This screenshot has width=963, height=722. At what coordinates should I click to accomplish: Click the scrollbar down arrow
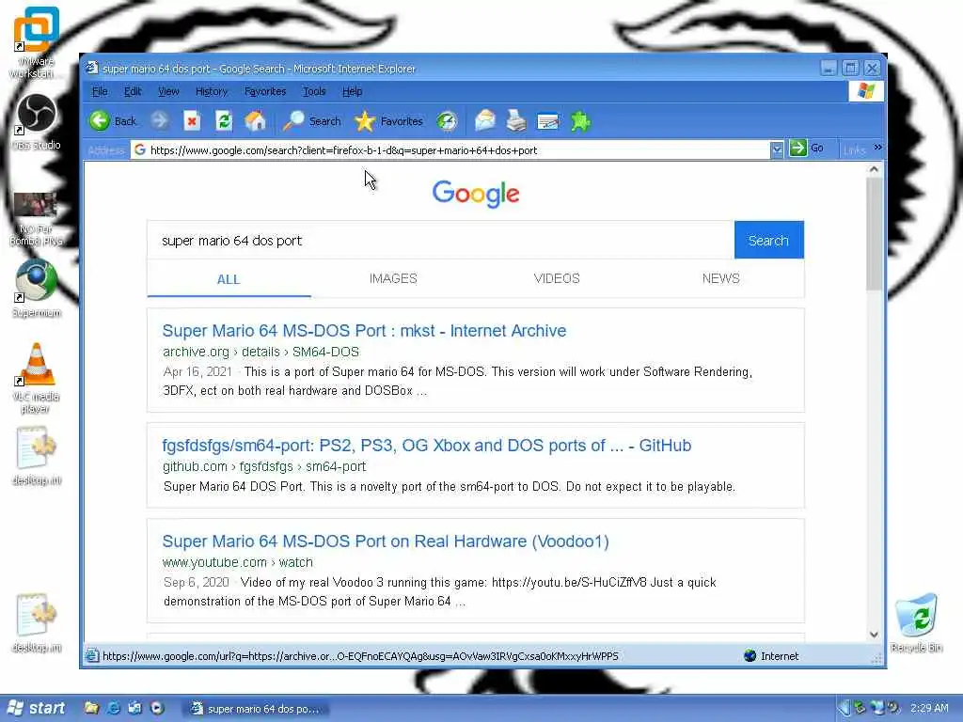874,635
